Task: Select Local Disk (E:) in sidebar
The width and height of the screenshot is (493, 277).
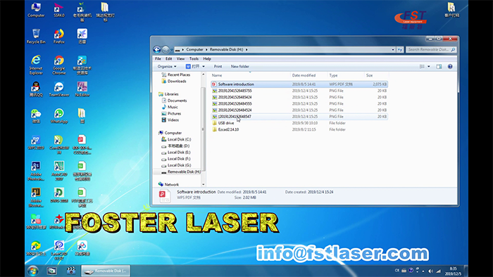Action: point(176,153)
